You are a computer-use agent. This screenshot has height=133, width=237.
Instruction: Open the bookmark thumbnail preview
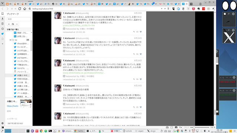click(x=26, y=103)
